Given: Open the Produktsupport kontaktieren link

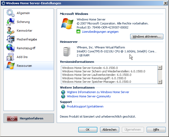Looking at the screenshot, I should point(85,106).
